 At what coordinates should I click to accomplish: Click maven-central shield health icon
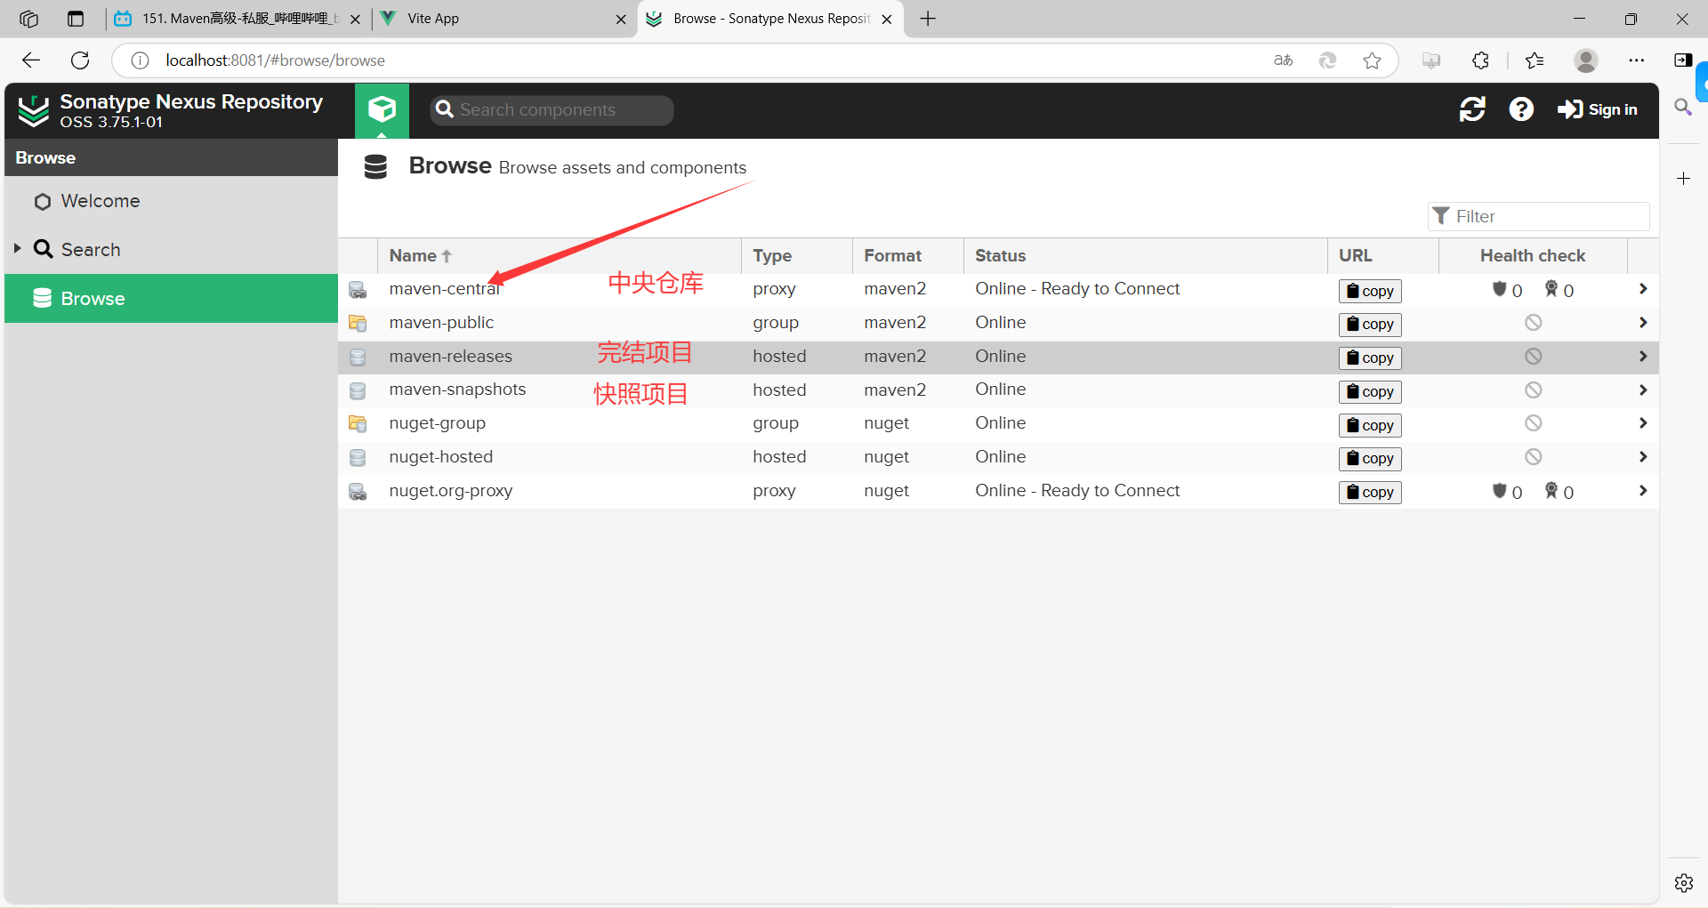[1499, 289]
